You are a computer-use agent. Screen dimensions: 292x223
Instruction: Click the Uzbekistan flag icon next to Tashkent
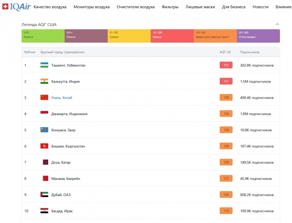44,65
